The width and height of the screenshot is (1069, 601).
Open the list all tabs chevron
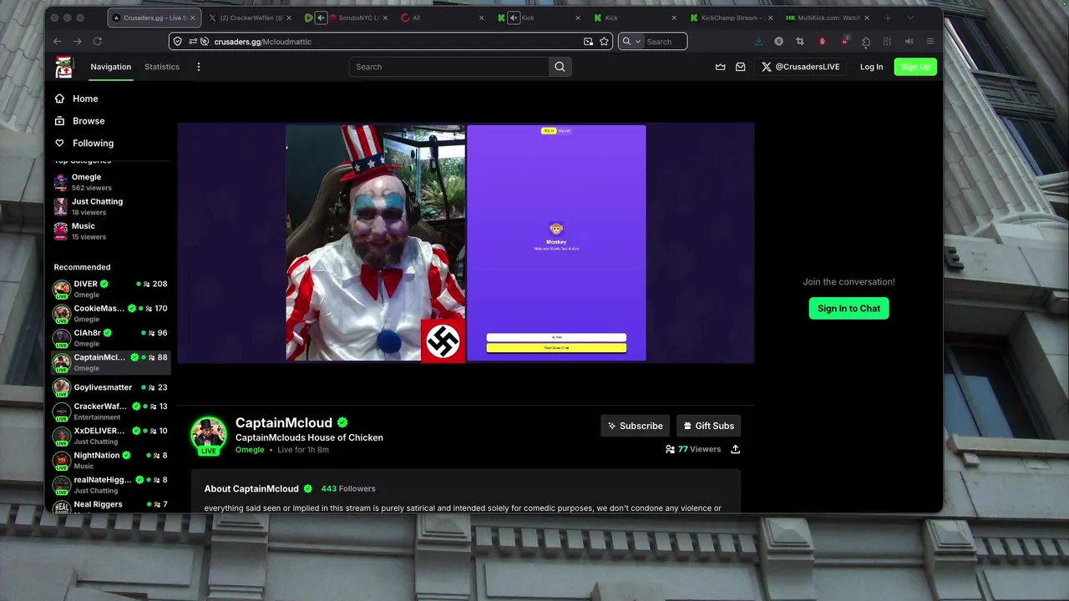[x=910, y=18]
